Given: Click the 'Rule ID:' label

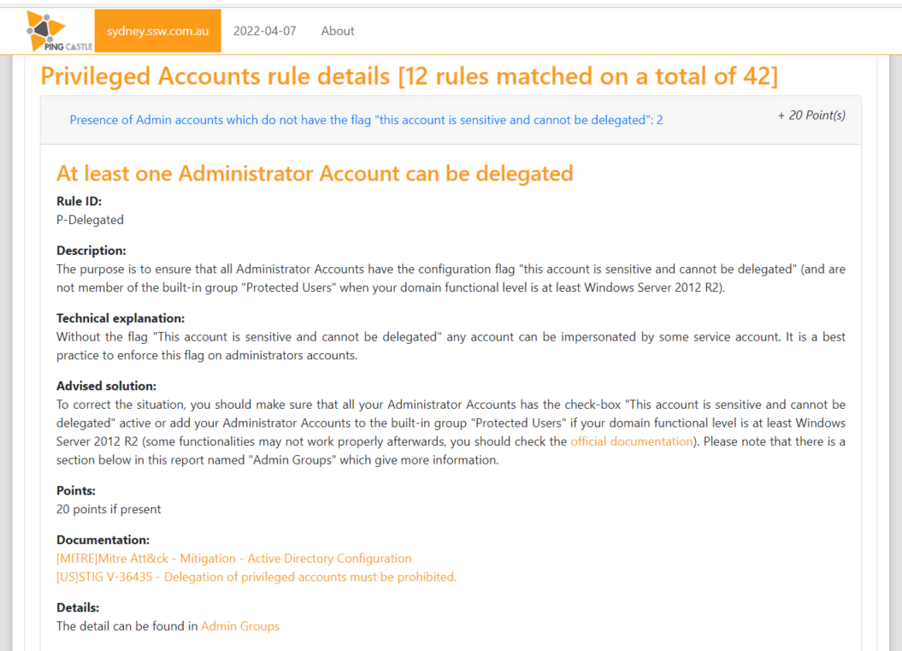Looking at the screenshot, I should [x=79, y=202].
